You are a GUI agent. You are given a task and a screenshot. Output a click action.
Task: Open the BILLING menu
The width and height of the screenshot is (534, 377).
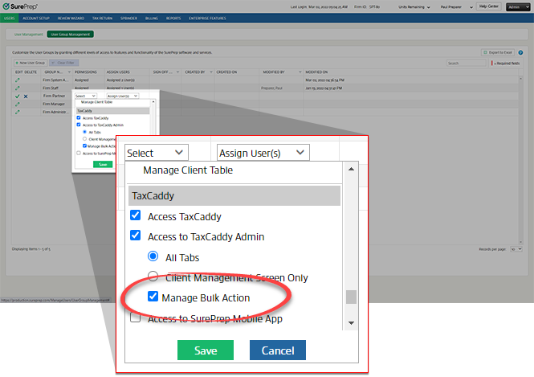[152, 18]
